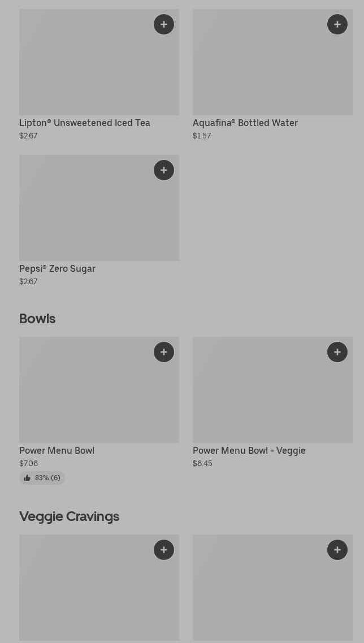The height and width of the screenshot is (643, 364).
Task: Open the Pepsi Zero Sugar image
Action: click(x=85, y=215)
